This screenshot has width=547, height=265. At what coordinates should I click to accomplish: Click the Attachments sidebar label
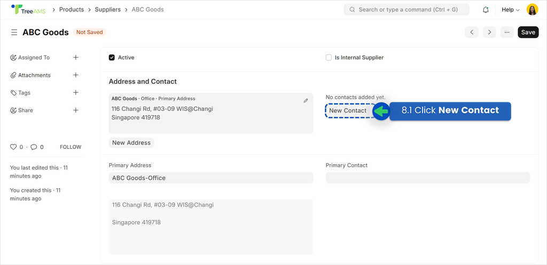click(x=34, y=75)
